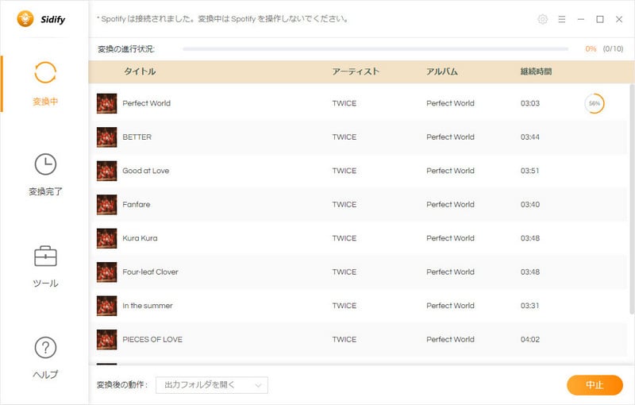Click the Sidify logo icon
This screenshot has width=635, height=405.
click(25, 19)
